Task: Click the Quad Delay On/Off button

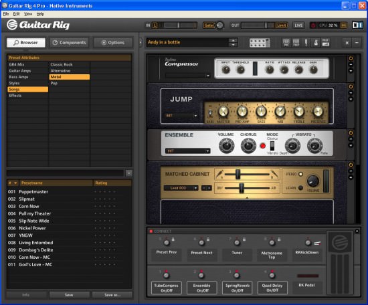Action: pyautogui.click(x=272, y=288)
